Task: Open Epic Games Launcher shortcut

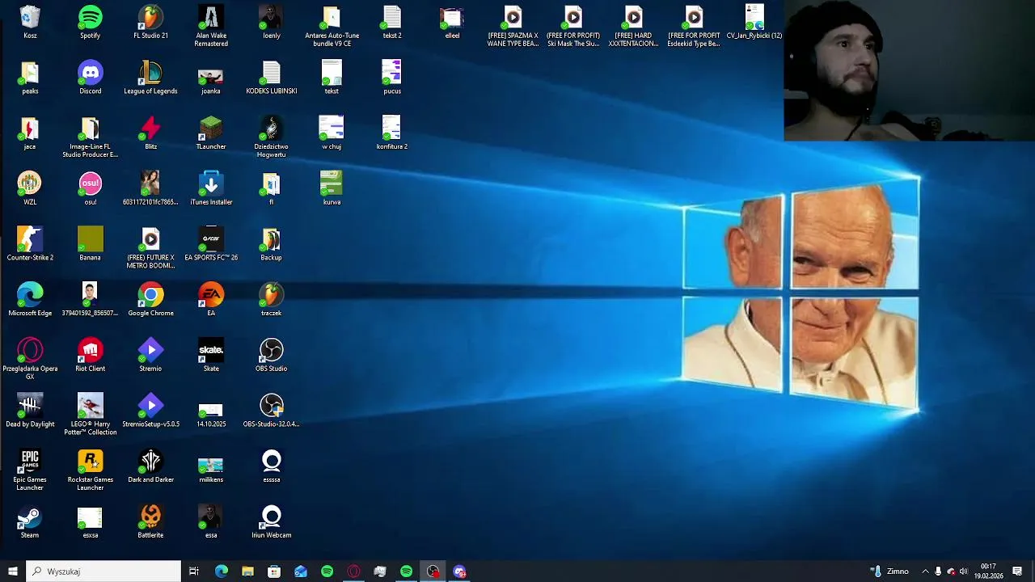Action: pyautogui.click(x=30, y=470)
